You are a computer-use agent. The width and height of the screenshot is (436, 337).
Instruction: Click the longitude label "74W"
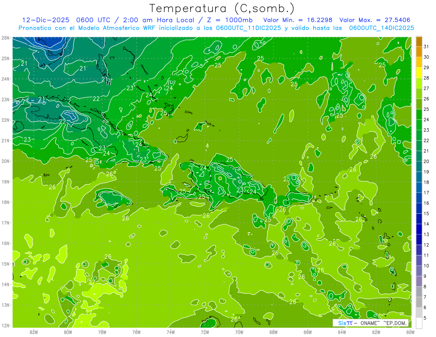(x=170, y=332)
